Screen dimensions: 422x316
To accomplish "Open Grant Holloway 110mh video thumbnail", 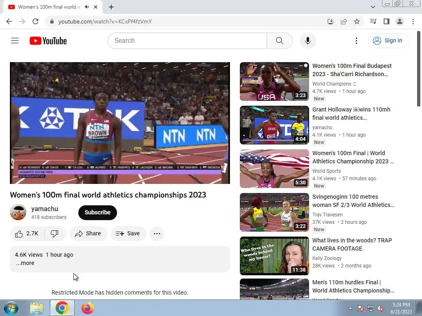I will [274, 125].
